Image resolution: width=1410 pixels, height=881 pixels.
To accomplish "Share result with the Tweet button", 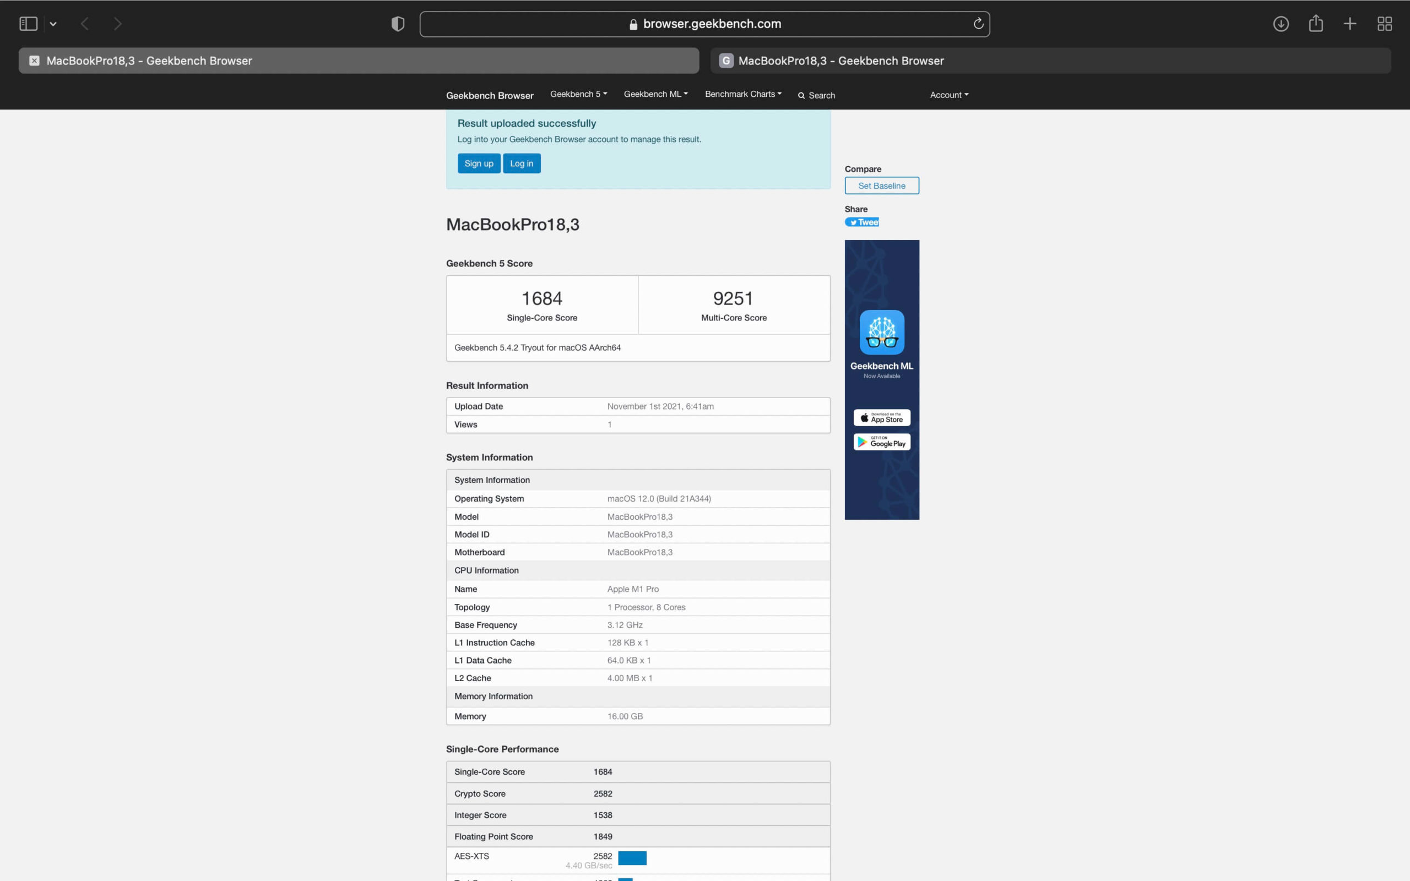I will [x=862, y=222].
